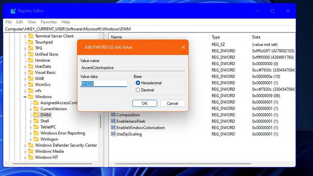Click the Terminal Server Client folder icon
Image resolution: width=313 pixels, height=176 pixels.
[31, 36]
